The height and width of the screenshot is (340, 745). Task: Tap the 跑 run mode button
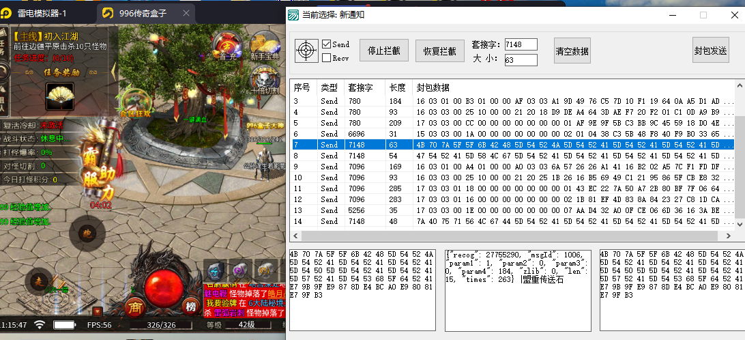point(87,233)
